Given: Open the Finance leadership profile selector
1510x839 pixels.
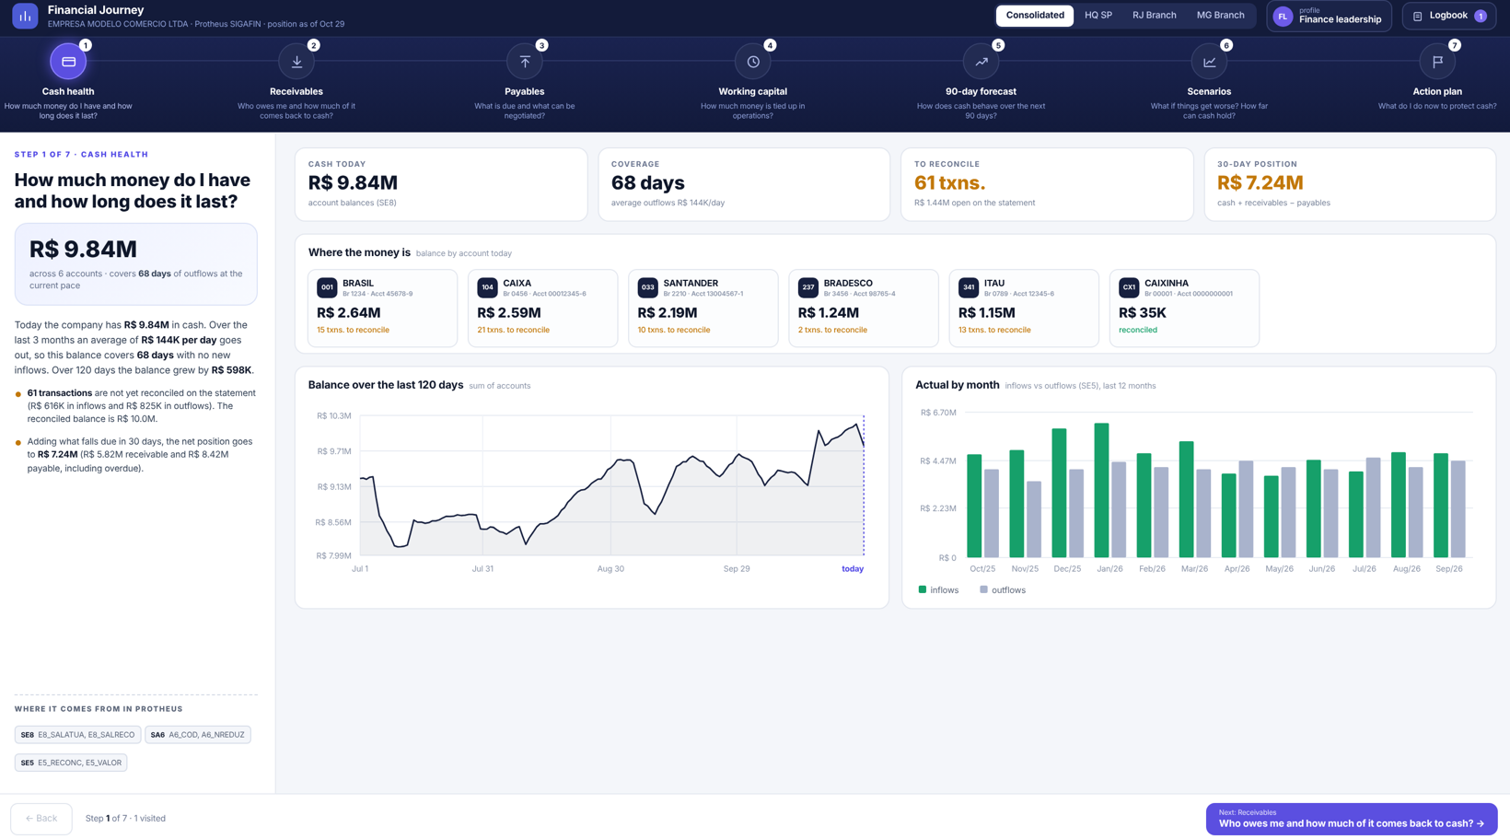Looking at the screenshot, I should [1329, 16].
